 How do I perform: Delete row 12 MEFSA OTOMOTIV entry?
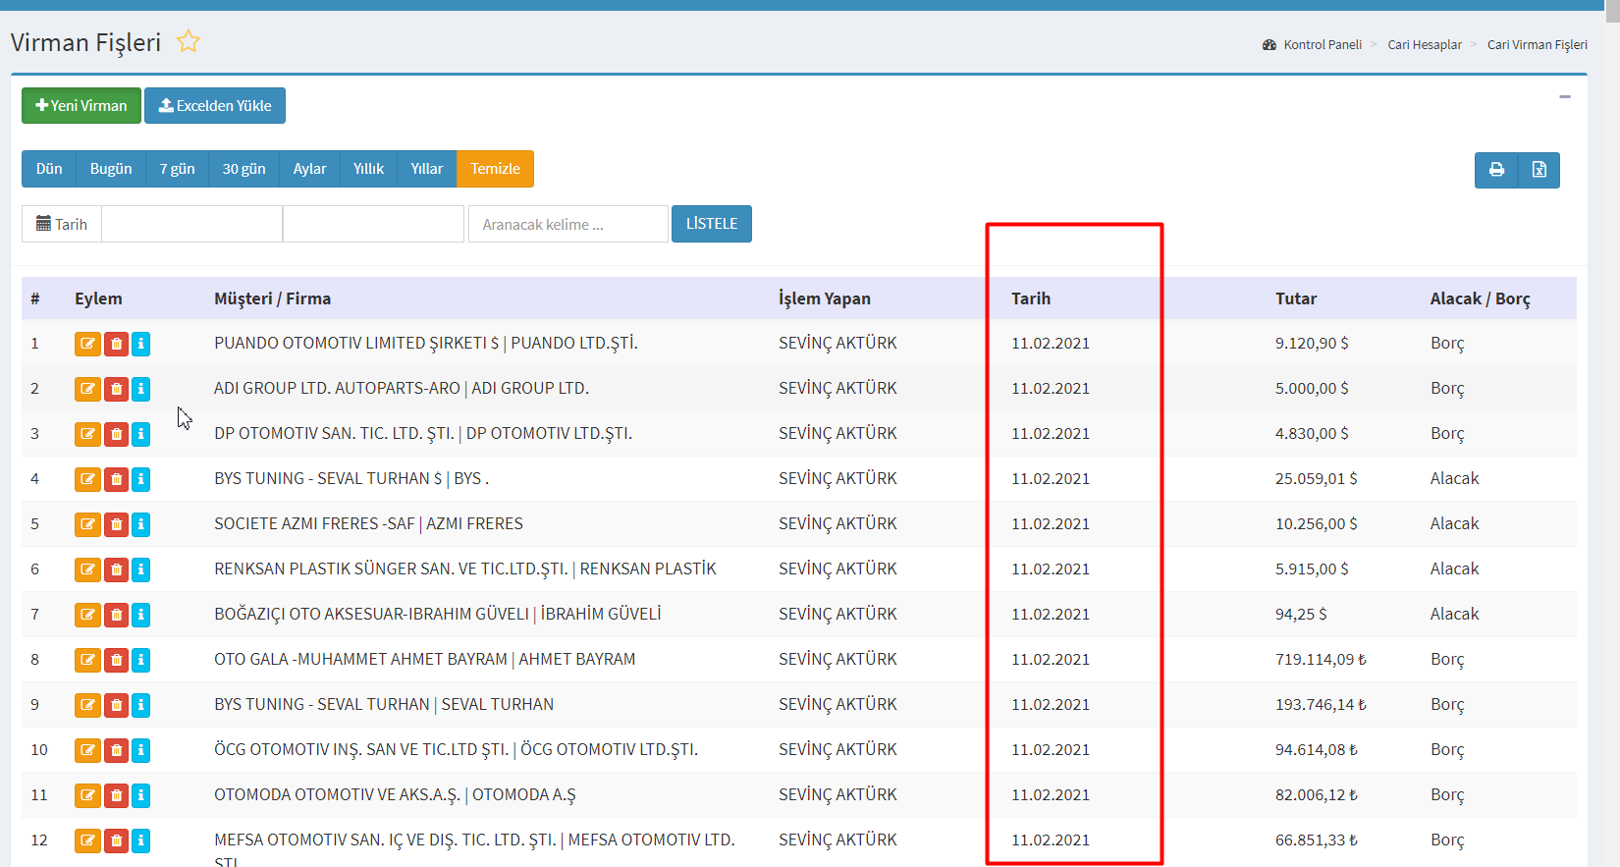(116, 840)
